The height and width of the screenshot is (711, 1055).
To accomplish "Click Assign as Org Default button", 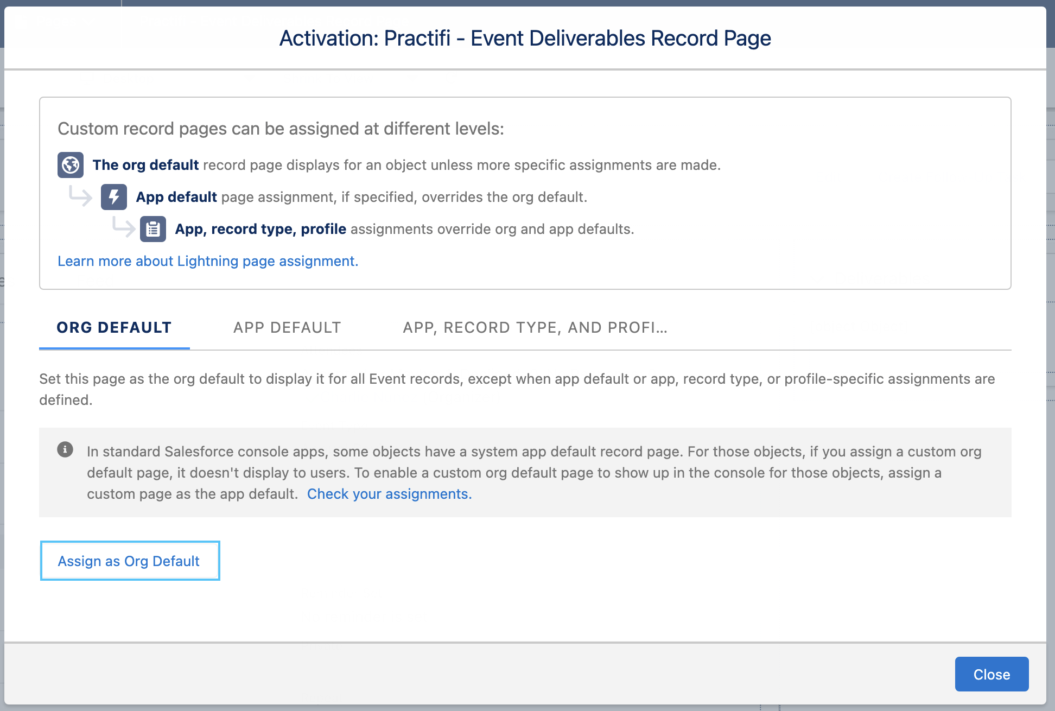I will pos(130,561).
